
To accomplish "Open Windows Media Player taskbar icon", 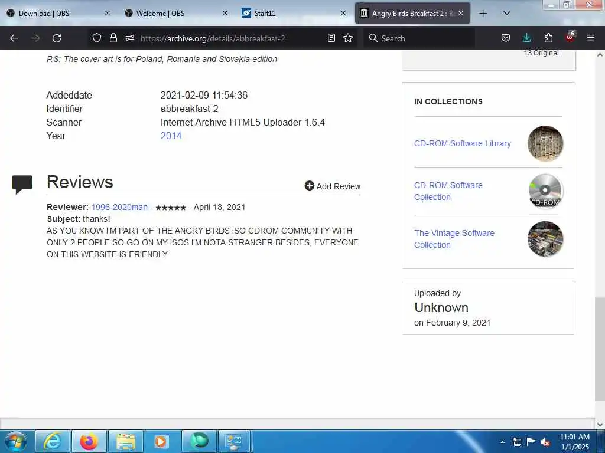I will click(x=160, y=441).
